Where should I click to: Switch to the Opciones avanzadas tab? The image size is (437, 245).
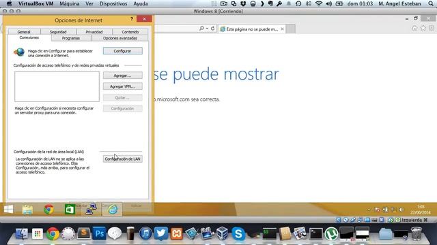tap(120, 38)
